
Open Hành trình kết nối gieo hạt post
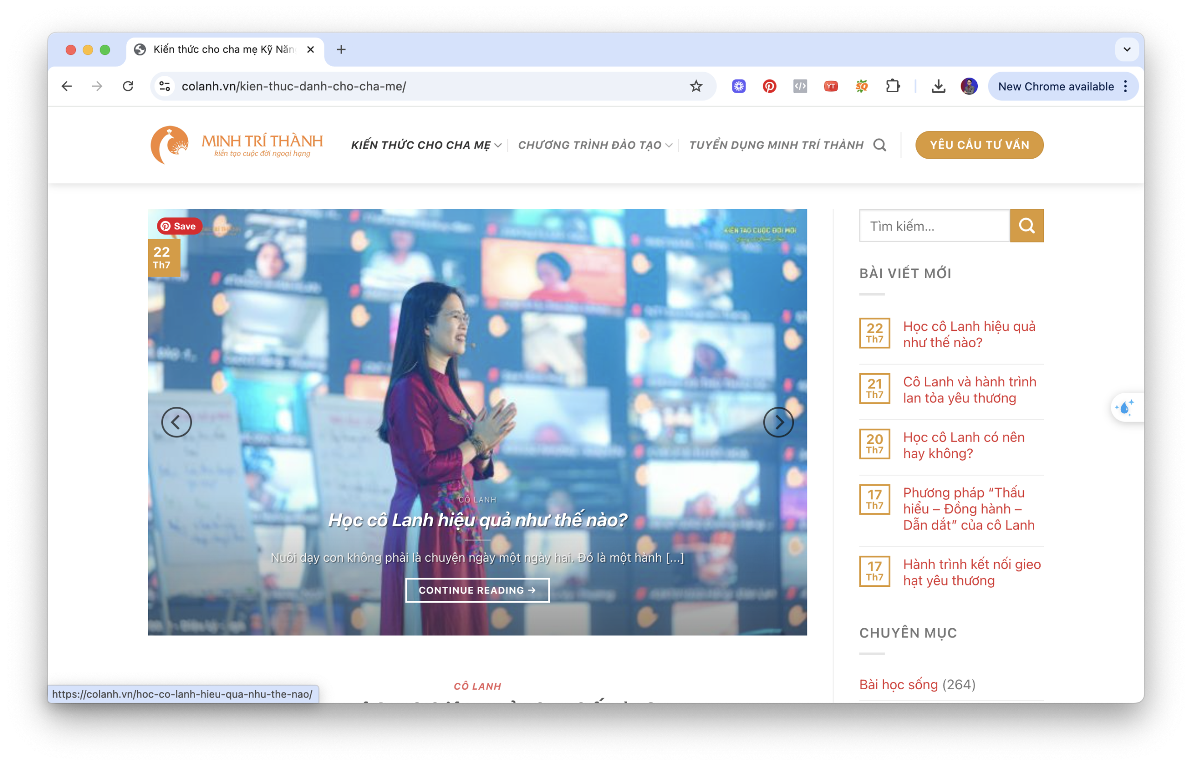(971, 572)
